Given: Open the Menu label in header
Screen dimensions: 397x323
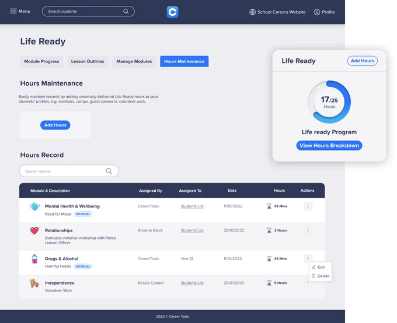Looking at the screenshot, I should pyautogui.click(x=25, y=12).
